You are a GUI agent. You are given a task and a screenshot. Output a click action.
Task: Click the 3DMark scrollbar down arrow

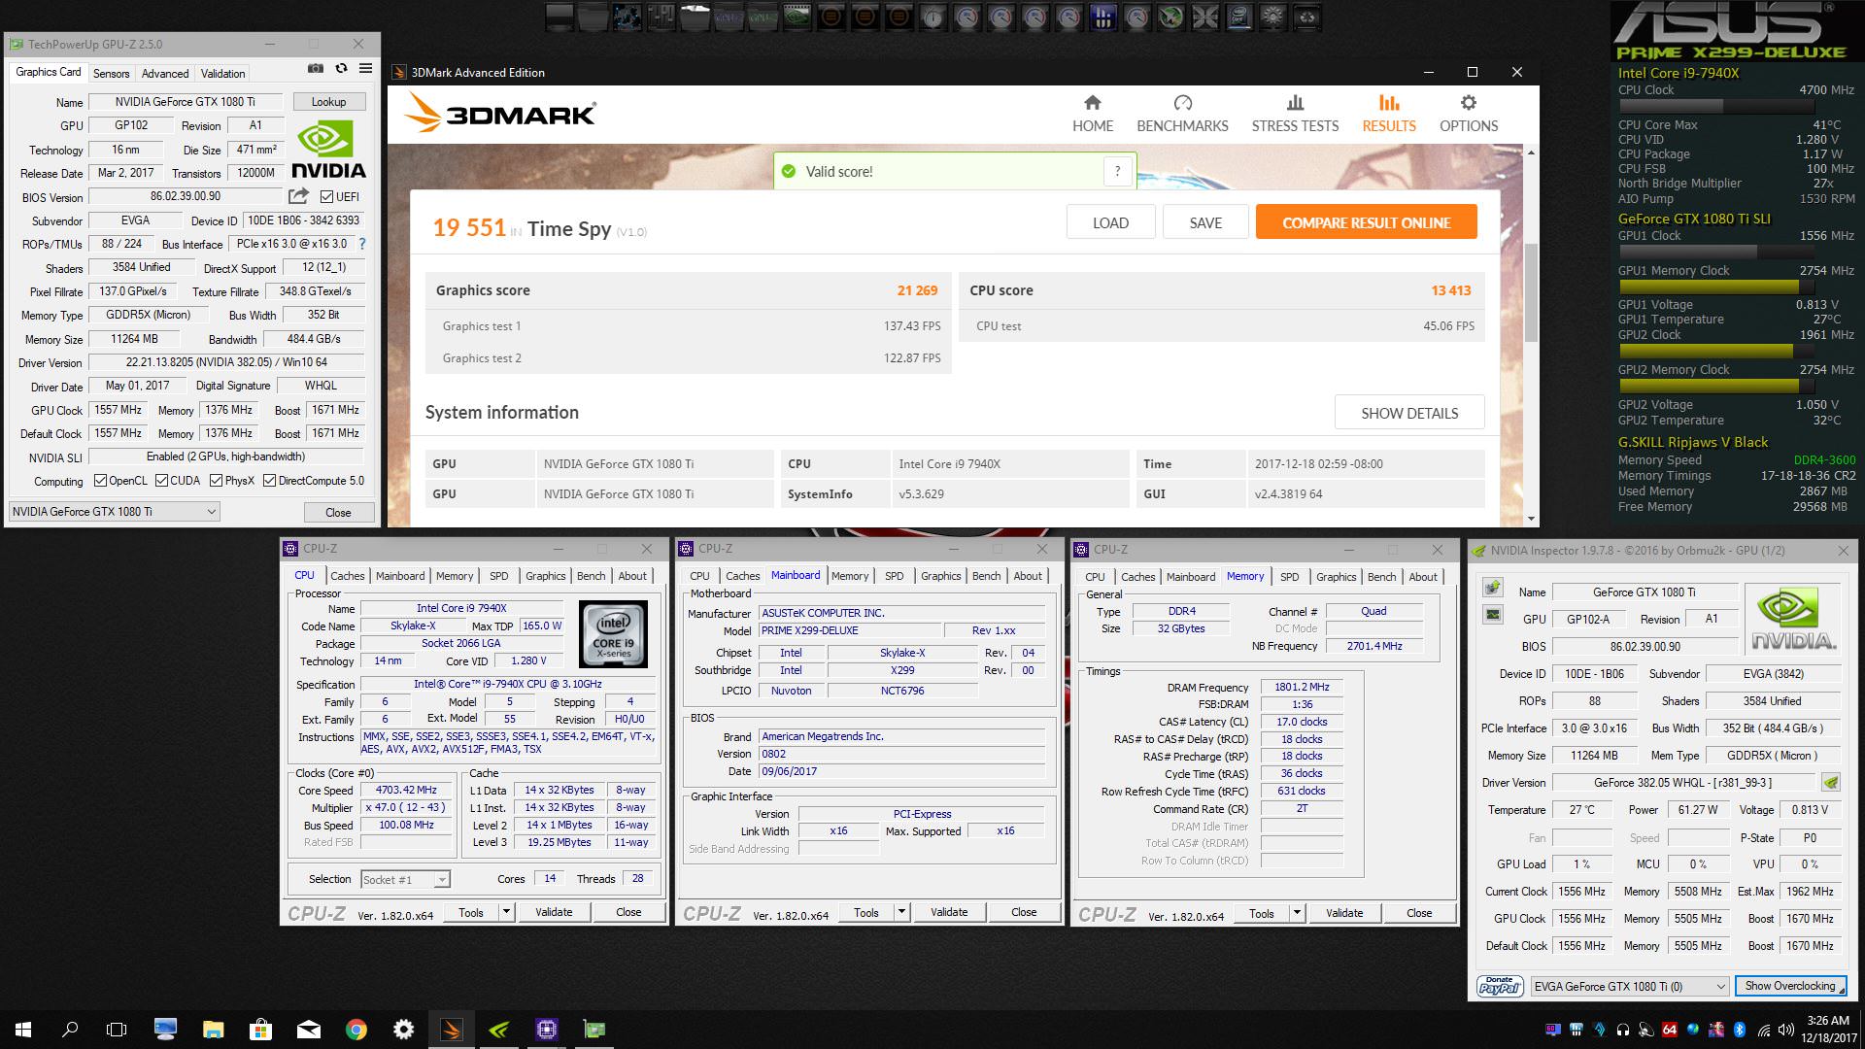click(1531, 519)
